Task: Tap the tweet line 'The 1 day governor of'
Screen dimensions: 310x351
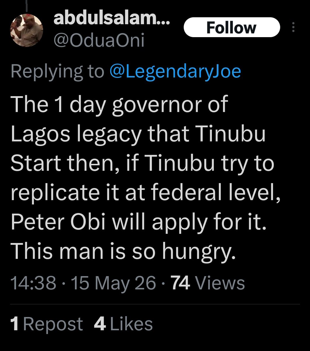Action: coord(119,104)
